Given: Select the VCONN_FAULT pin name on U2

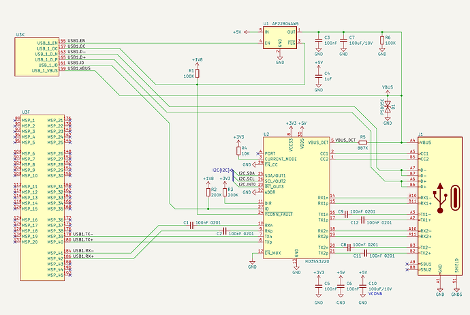Looking at the screenshot, I should pos(279,215).
